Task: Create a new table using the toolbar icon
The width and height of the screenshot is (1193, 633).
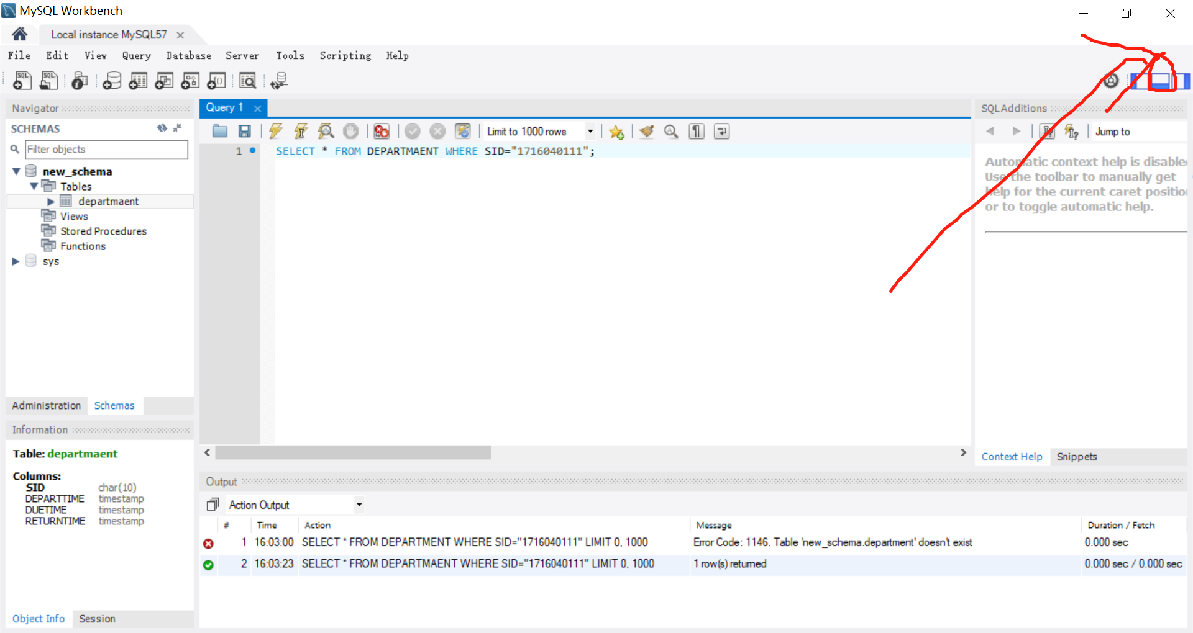Action: coord(138,80)
